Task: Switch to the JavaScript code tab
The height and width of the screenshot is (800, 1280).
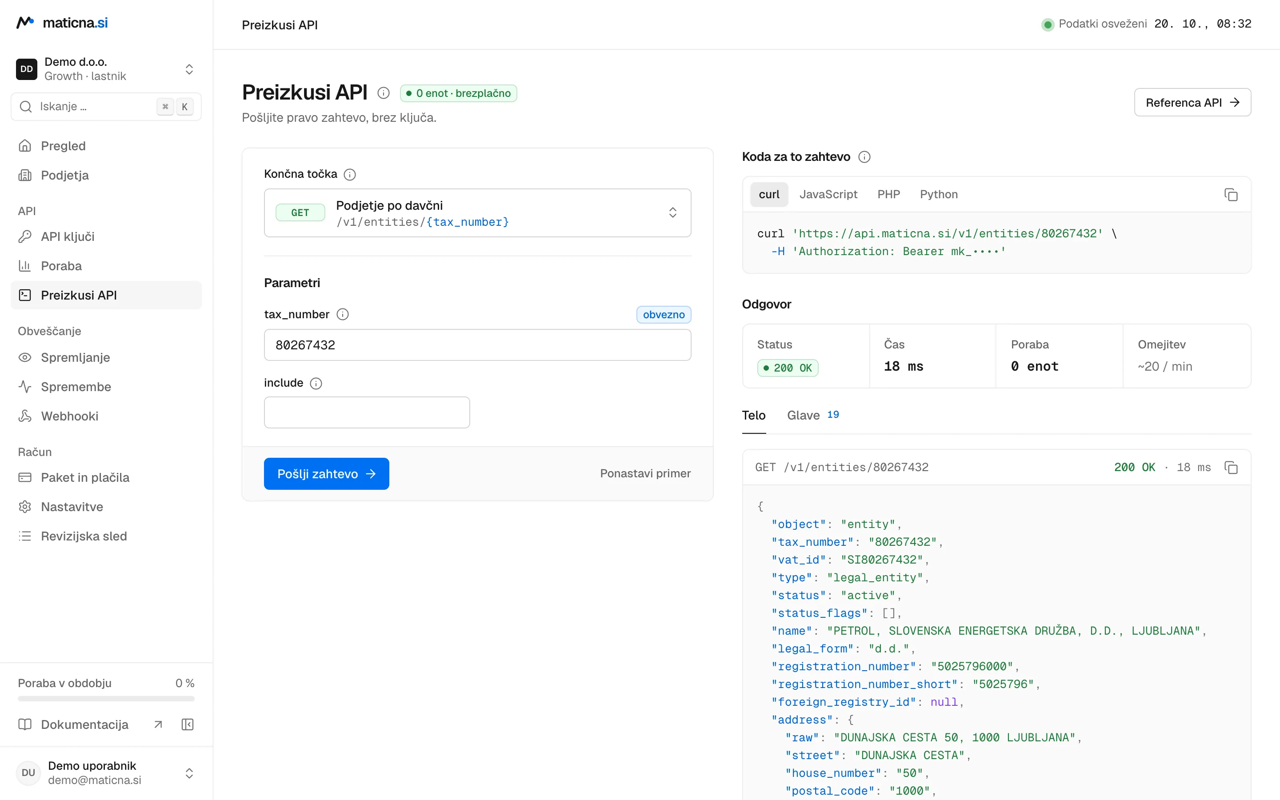Action: (828, 194)
